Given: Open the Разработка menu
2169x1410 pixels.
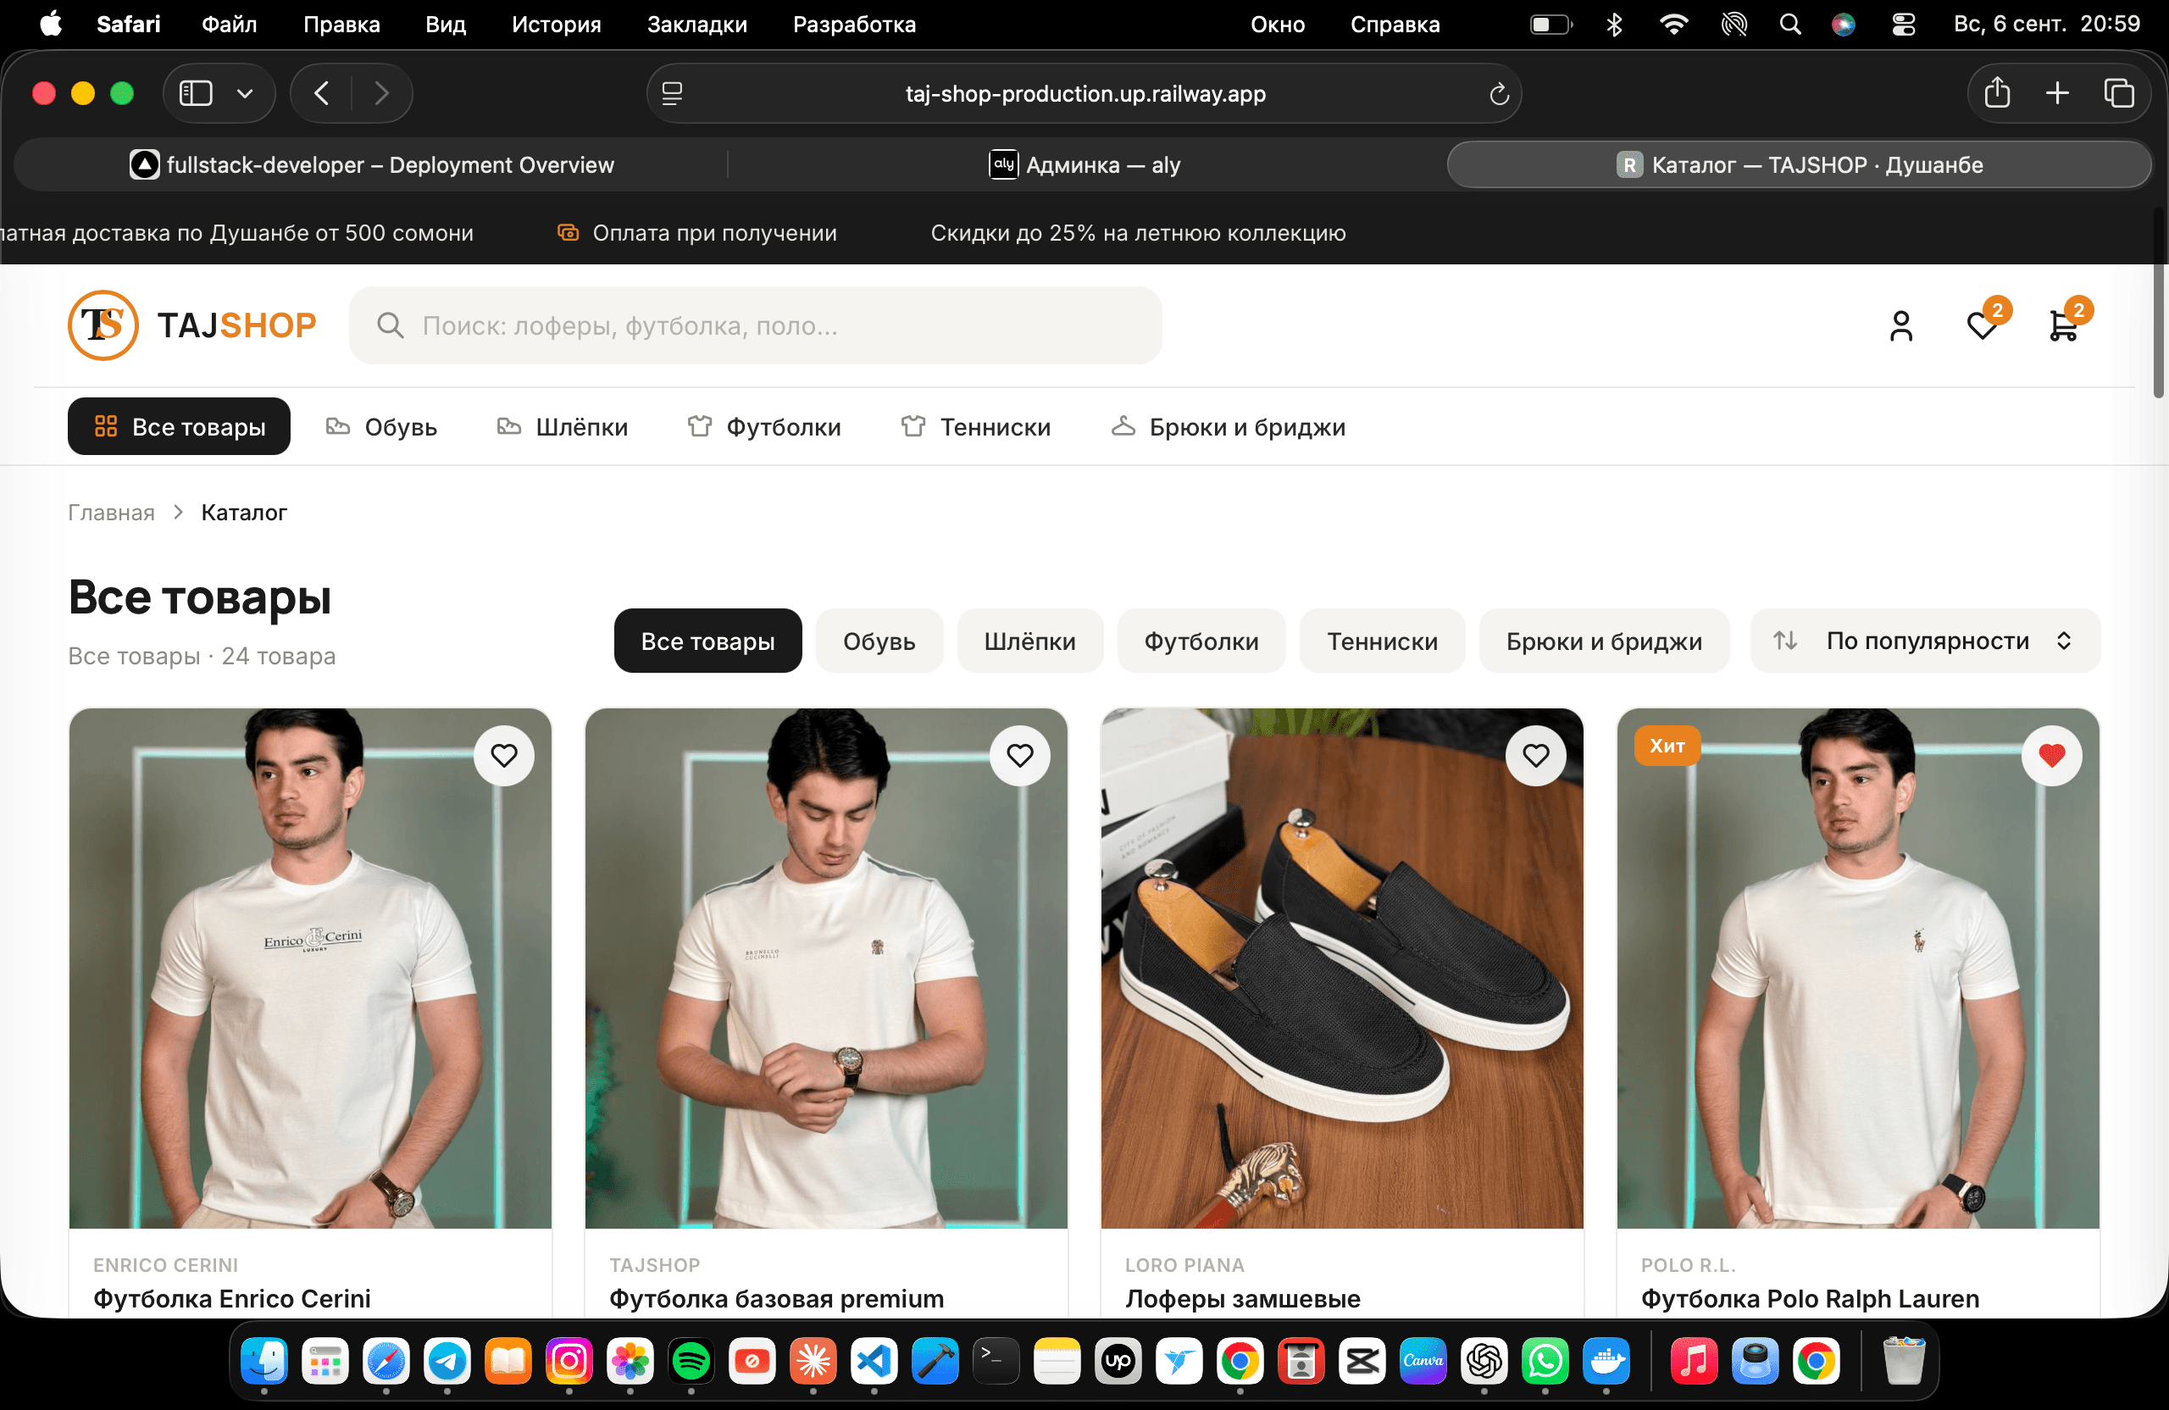Looking at the screenshot, I should tap(854, 25).
